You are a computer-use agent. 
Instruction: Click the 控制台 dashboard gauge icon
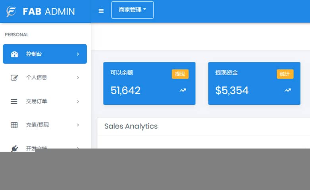click(14, 54)
